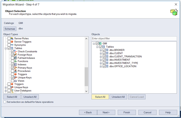Uncheck the Check Constraints checkbox

12,51
